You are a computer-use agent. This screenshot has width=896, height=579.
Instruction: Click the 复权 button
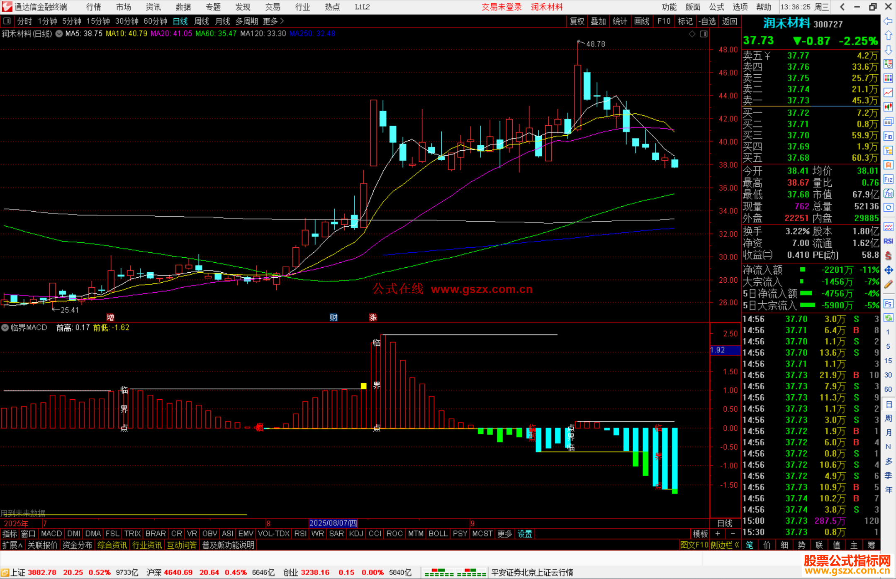pos(577,21)
